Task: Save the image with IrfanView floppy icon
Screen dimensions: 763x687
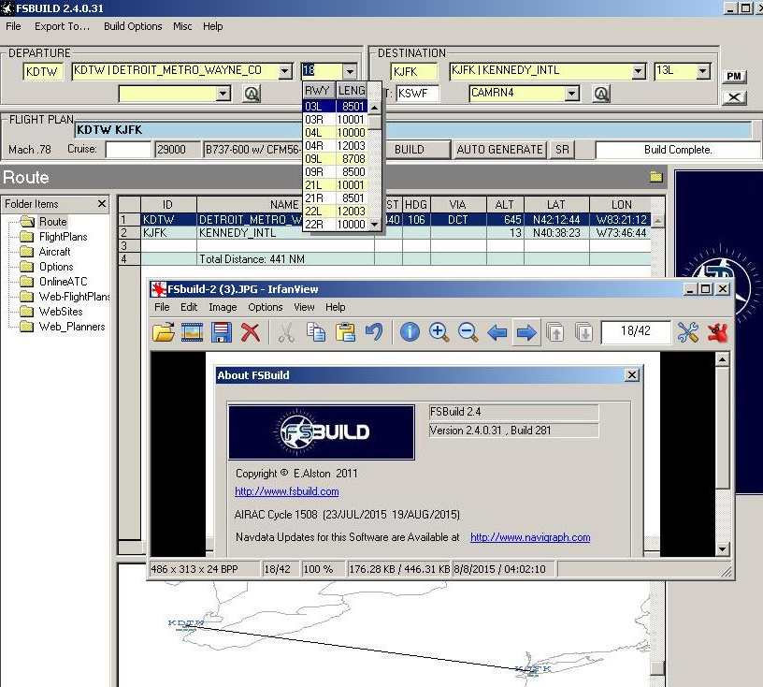Action: pyautogui.click(x=222, y=332)
